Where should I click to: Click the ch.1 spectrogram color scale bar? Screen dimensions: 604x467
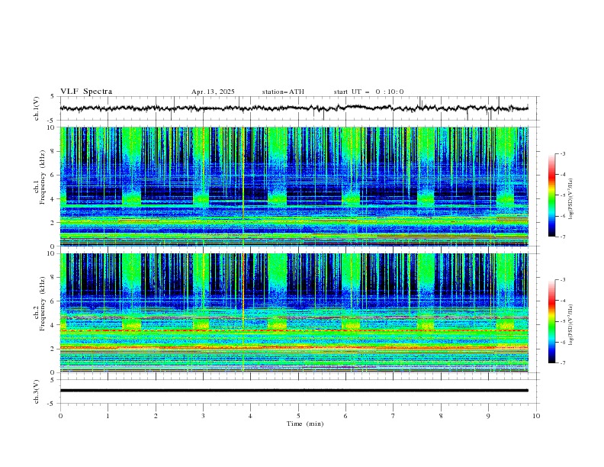click(552, 195)
